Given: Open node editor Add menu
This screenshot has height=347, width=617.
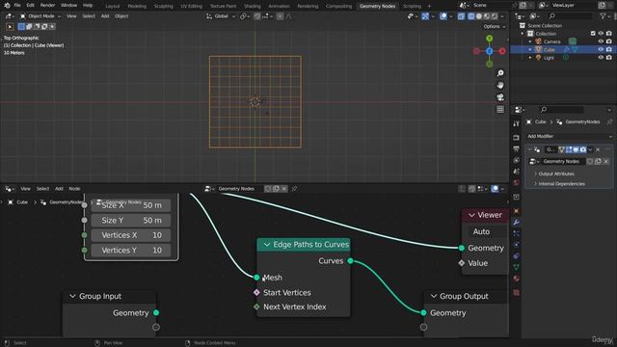Looking at the screenshot, I should point(59,189).
